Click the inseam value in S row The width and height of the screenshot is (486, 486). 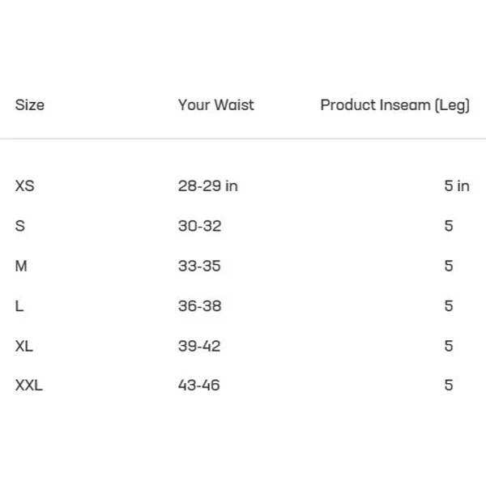click(449, 226)
